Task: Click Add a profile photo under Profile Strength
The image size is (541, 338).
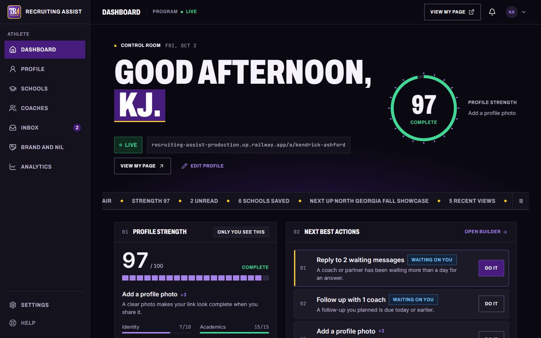Action: tap(150, 294)
